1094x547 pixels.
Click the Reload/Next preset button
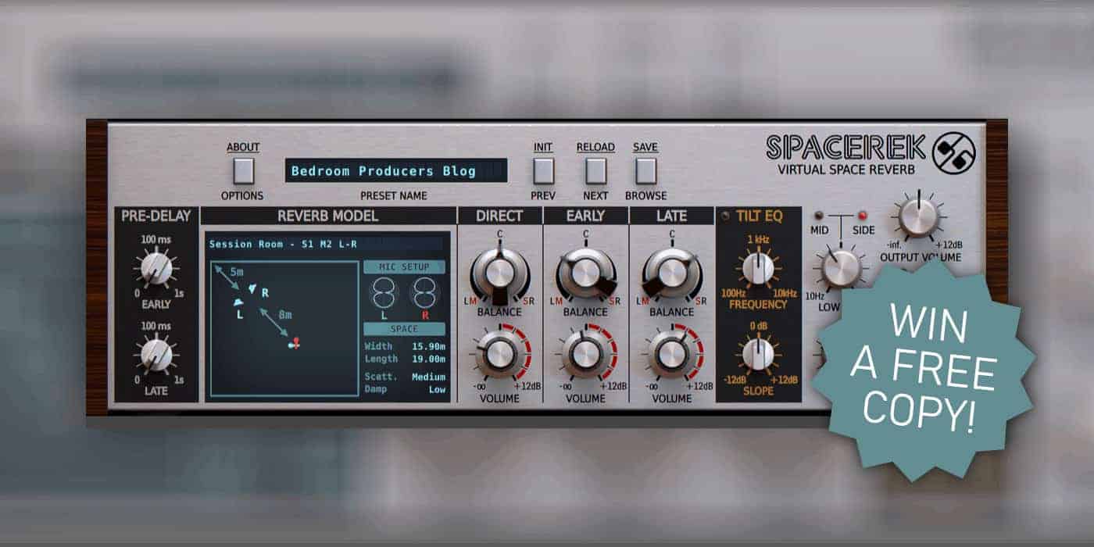[x=595, y=170]
